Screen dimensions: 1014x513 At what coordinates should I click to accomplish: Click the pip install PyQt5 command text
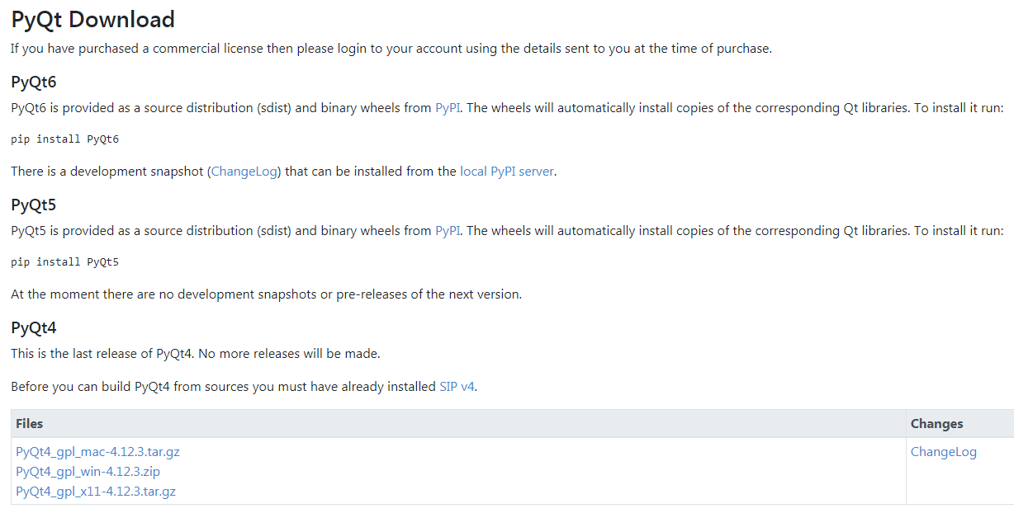pos(65,262)
